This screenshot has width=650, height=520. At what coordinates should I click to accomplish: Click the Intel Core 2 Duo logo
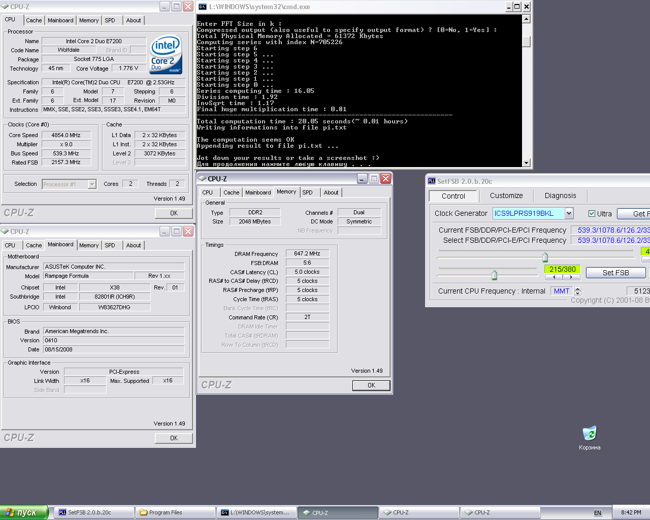tap(166, 54)
